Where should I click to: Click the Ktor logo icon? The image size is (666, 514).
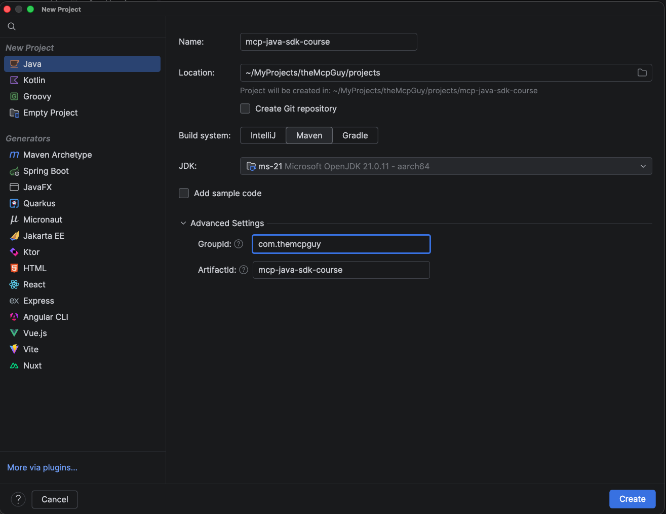tap(14, 252)
